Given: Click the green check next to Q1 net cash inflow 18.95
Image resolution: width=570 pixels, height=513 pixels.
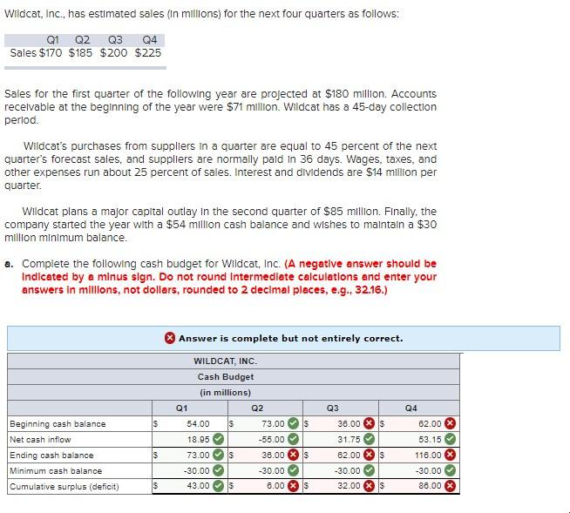Looking at the screenshot, I should click(x=218, y=439).
